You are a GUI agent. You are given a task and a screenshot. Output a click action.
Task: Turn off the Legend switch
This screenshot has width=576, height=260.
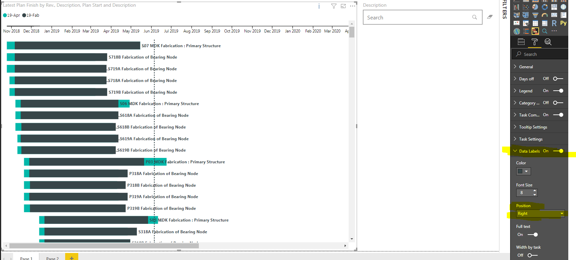(x=558, y=91)
